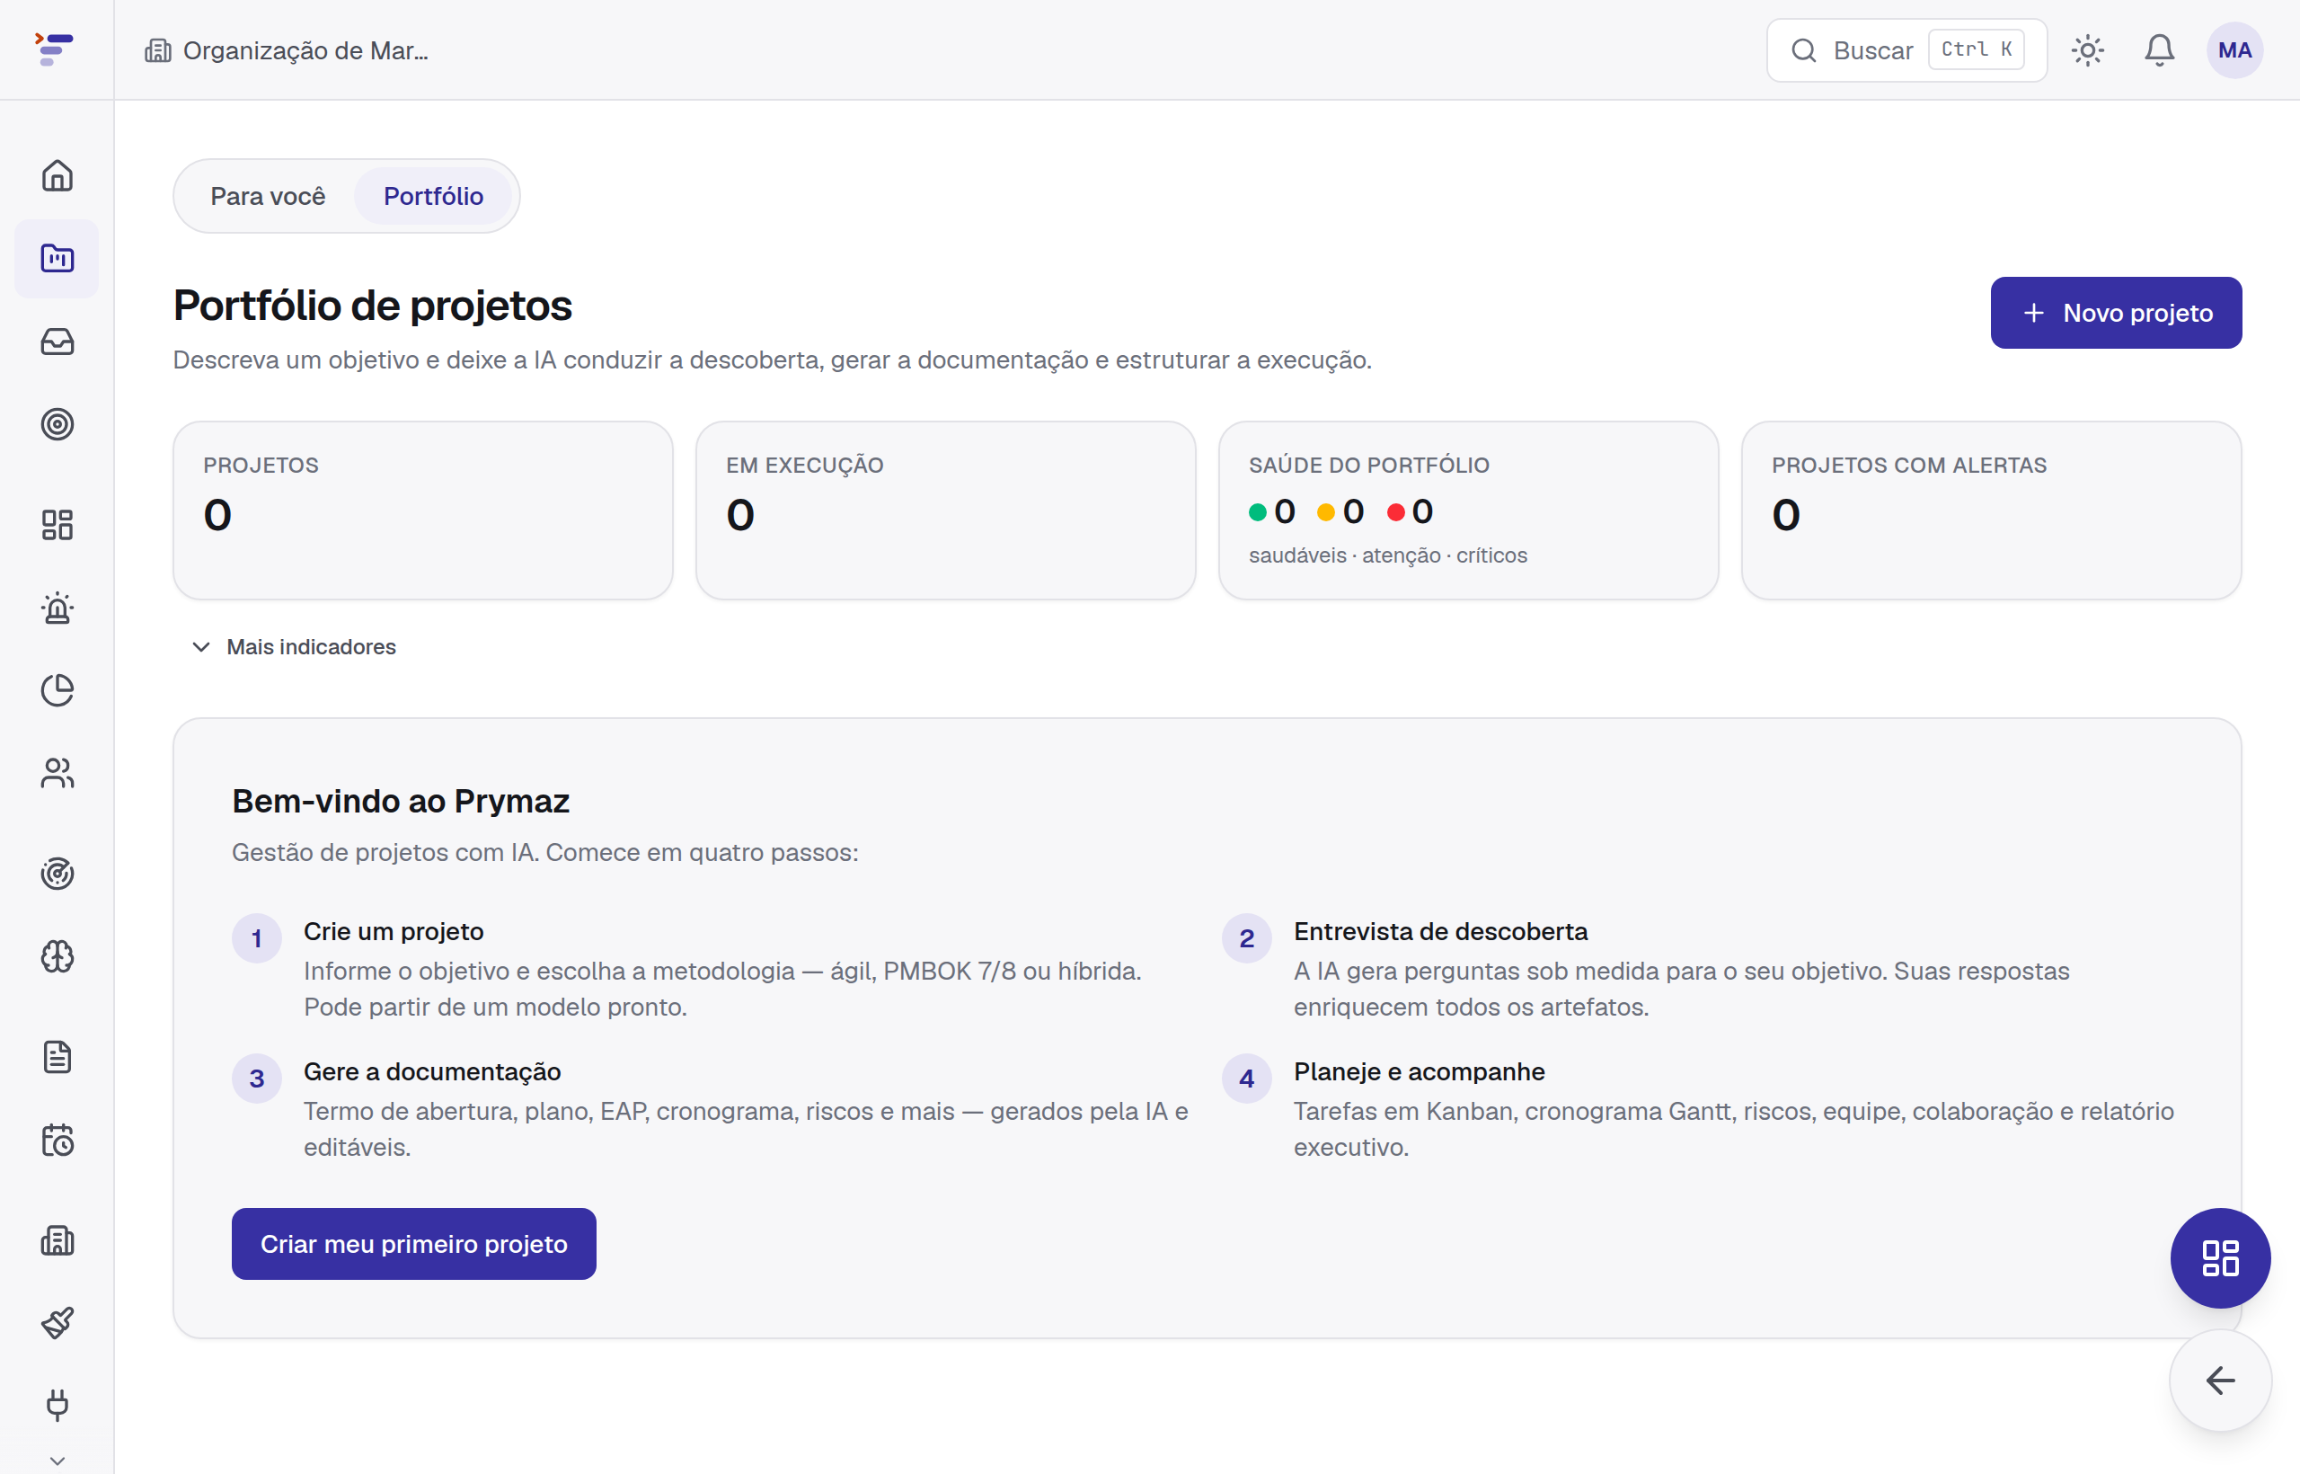The width and height of the screenshot is (2300, 1474).
Task: Open the document file sidebar icon
Action: [x=57, y=1057]
